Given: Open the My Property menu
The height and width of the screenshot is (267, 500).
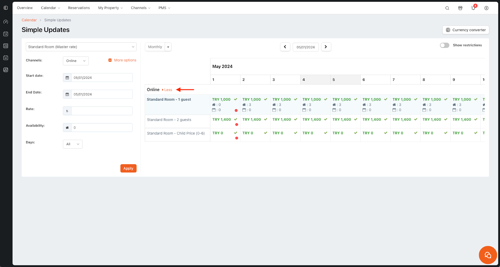Looking at the screenshot, I should click(x=110, y=8).
